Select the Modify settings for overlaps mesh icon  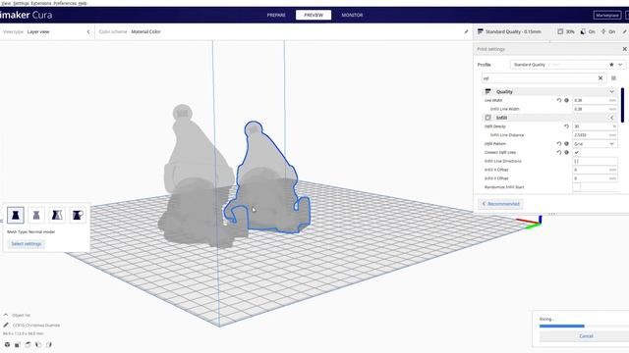pos(57,216)
